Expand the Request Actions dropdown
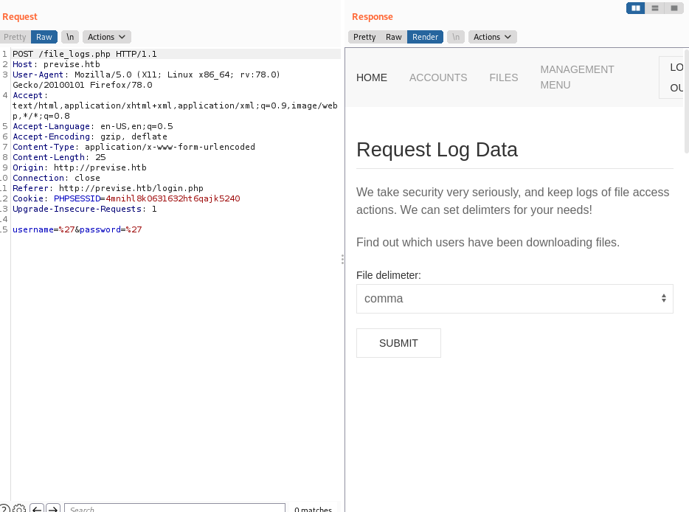Viewport: 689px width, 512px height. coord(106,37)
